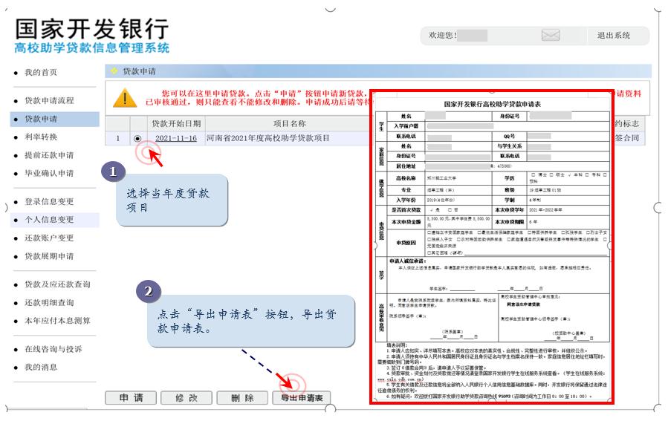Click the 贷款开始日期 column header
The width and height of the screenshot is (668, 421).
pos(176,123)
